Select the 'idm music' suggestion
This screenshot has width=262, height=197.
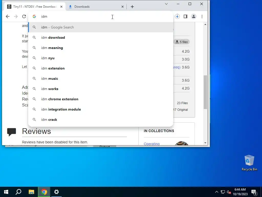point(101,78)
